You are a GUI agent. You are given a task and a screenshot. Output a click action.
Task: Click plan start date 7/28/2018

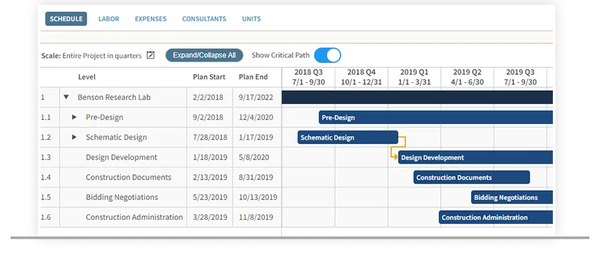point(210,137)
